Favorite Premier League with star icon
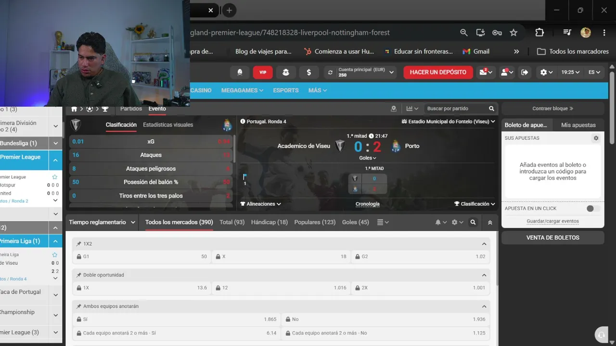The height and width of the screenshot is (346, 616). point(54,177)
